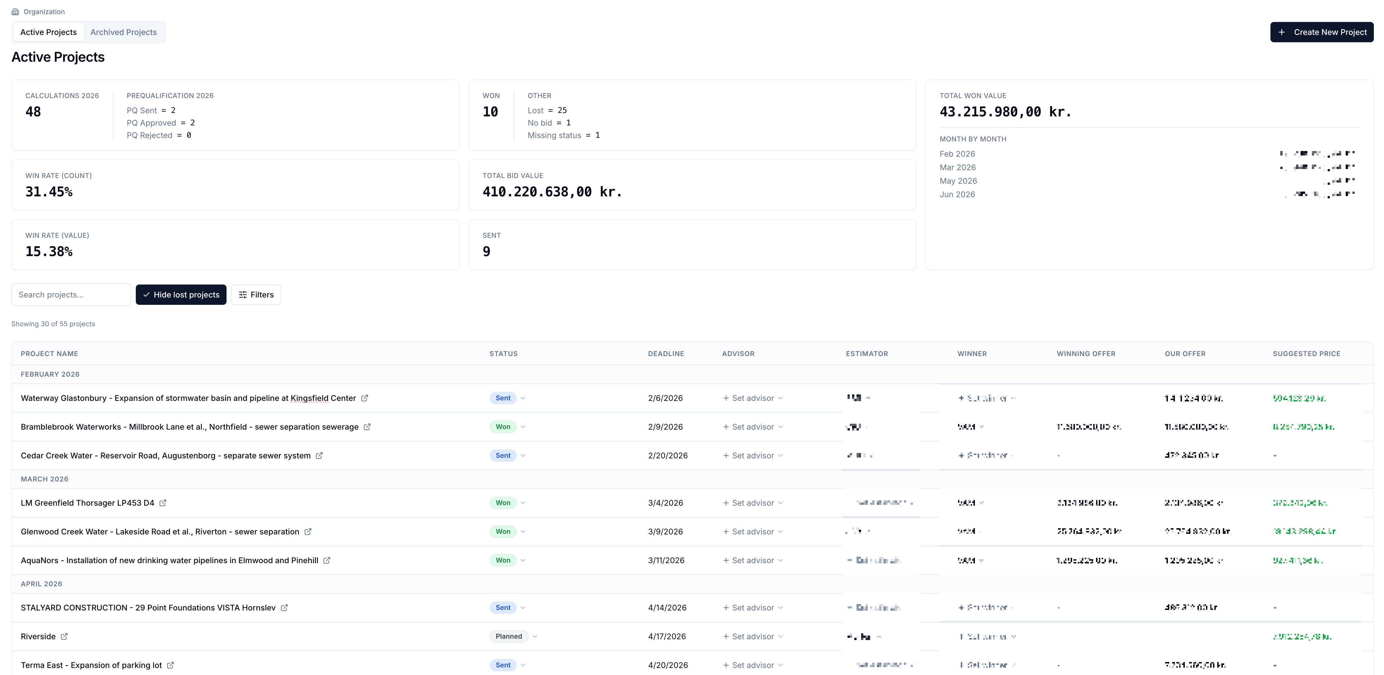Open external link for Riverside project
The height and width of the screenshot is (675, 1384).
pyautogui.click(x=64, y=636)
